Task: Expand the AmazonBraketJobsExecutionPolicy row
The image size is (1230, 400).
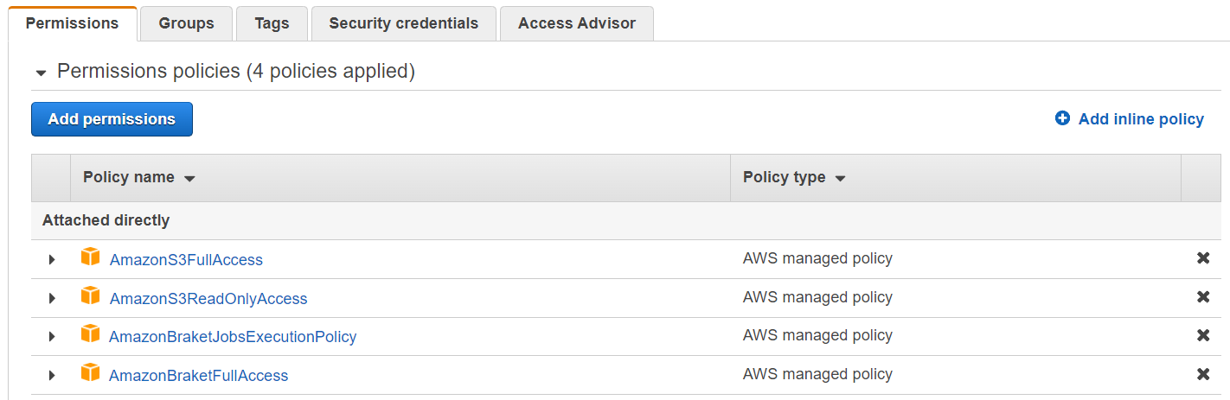Action: coord(52,336)
